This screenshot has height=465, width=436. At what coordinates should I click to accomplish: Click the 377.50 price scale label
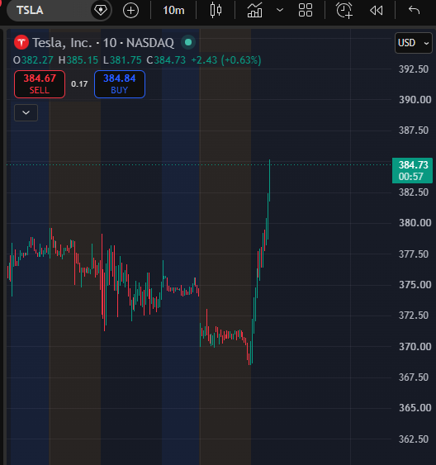(414, 254)
